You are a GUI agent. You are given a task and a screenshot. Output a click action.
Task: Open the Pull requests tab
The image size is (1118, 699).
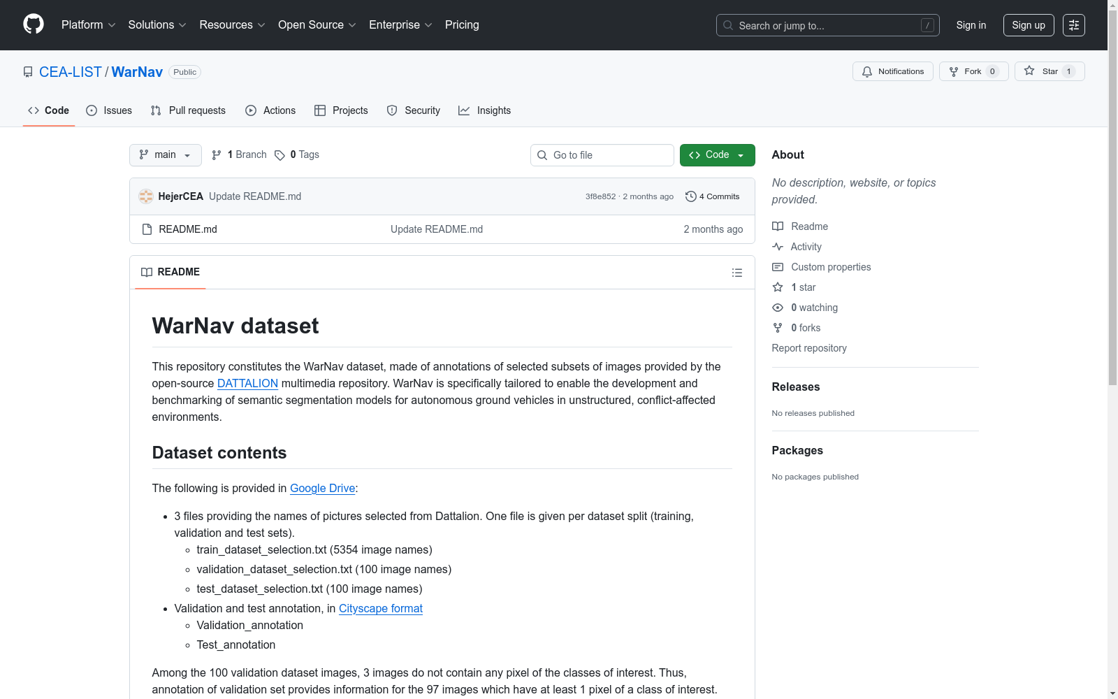[x=188, y=110]
